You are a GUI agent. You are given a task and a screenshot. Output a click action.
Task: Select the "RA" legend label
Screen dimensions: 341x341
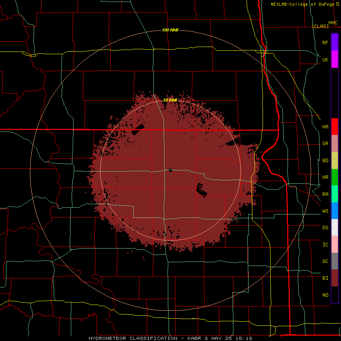(x=325, y=194)
